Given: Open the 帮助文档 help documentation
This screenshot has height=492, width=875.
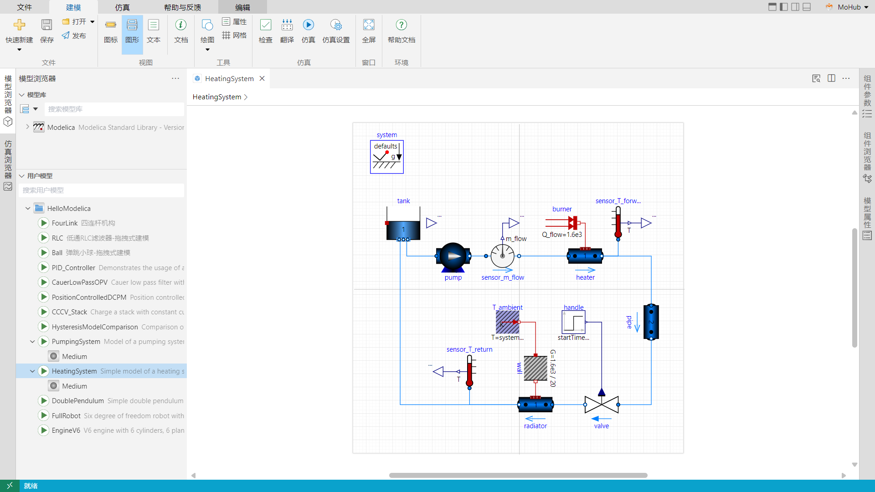Looking at the screenshot, I should point(401,31).
